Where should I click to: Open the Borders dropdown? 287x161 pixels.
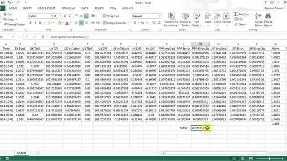pos(53,23)
